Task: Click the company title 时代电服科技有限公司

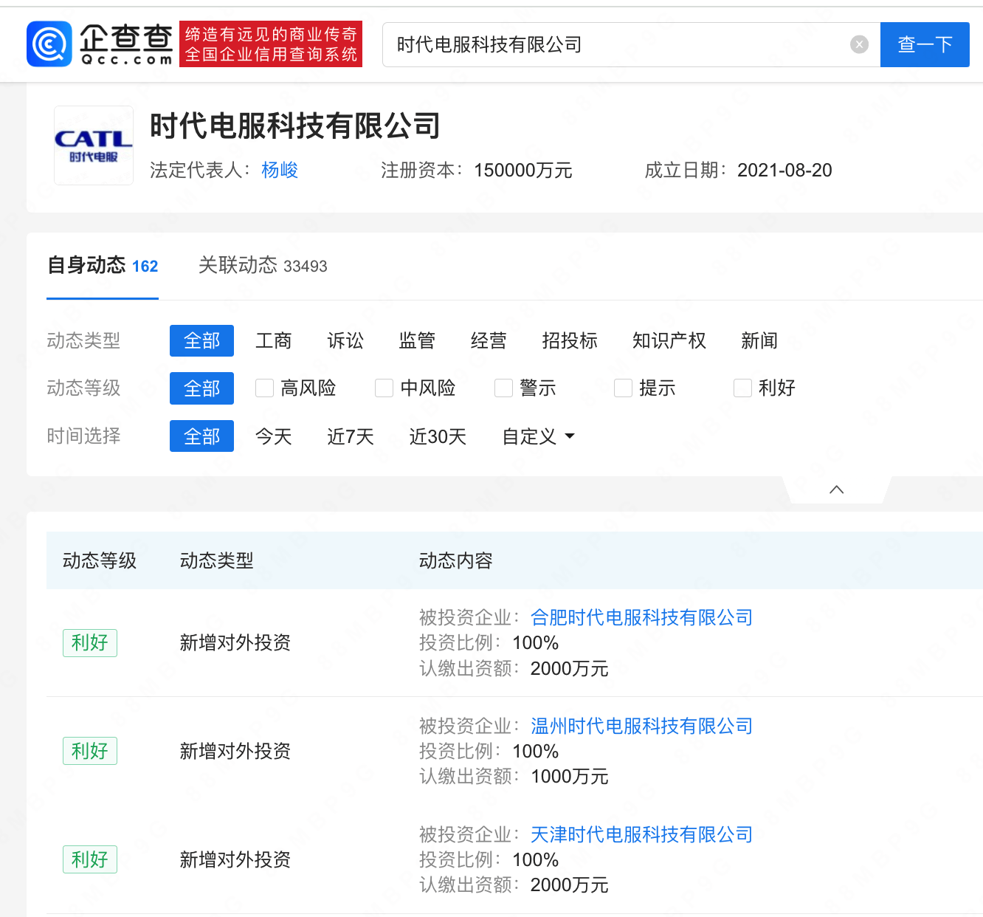Action: pos(295,126)
